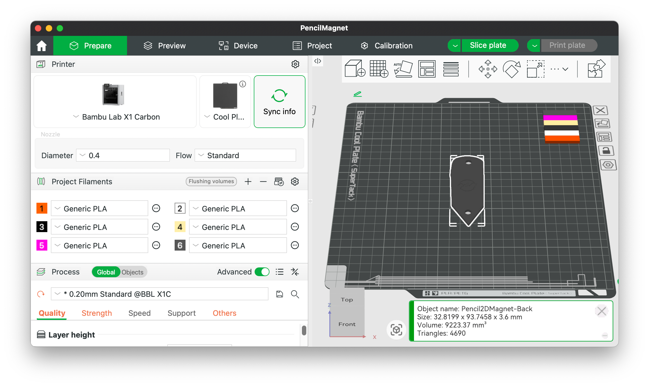Open the Strength settings tab
This screenshot has width=649, height=387.
(x=97, y=313)
